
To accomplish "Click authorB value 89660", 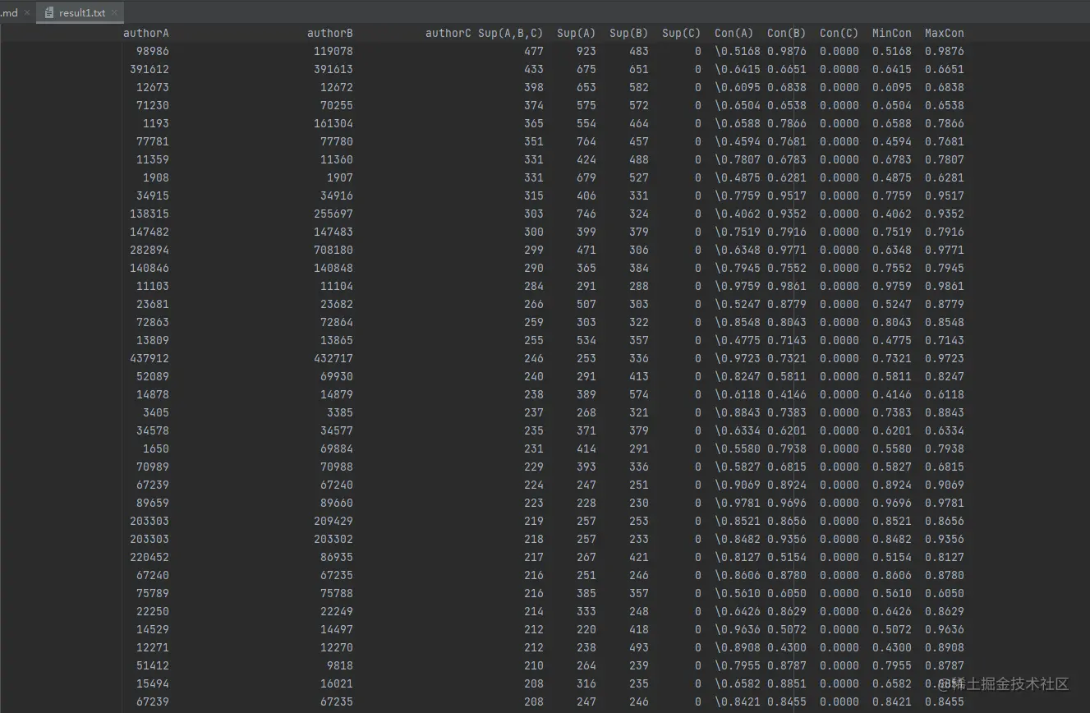I will 337,503.
